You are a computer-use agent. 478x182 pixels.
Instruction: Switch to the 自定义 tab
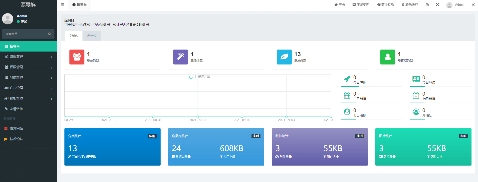(92, 36)
